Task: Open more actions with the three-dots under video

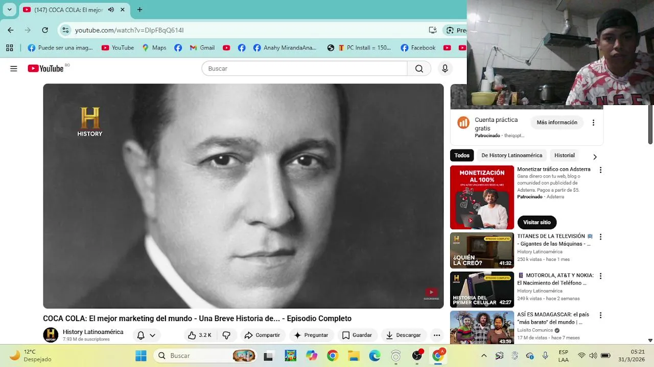Action: [x=437, y=335]
